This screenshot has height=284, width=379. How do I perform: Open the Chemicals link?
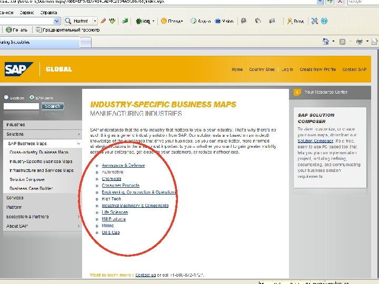point(112,179)
